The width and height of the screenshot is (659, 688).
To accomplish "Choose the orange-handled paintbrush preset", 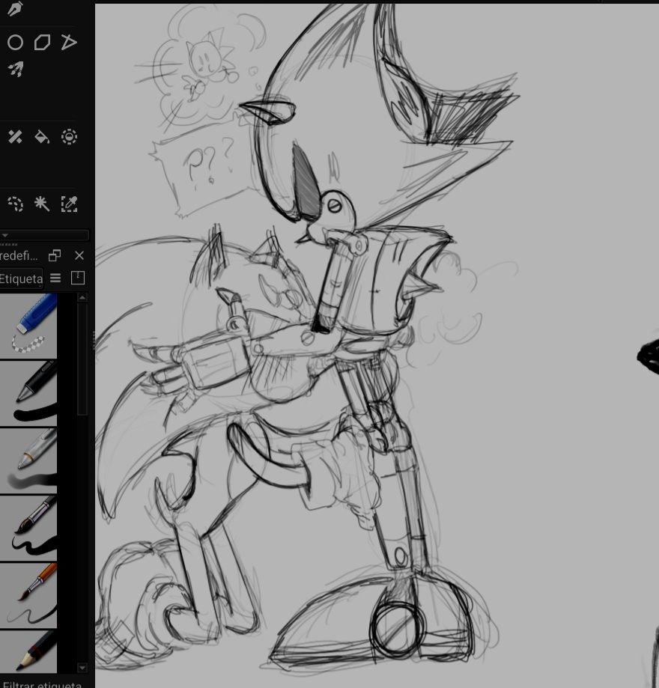I will tap(28, 596).
